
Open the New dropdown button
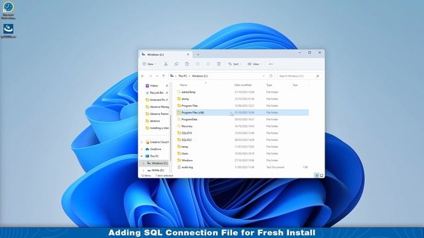point(150,64)
